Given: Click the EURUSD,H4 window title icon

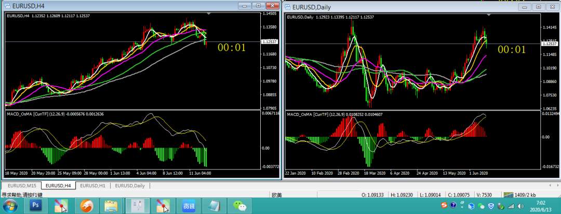Looking at the screenshot, I should tap(7, 6).
